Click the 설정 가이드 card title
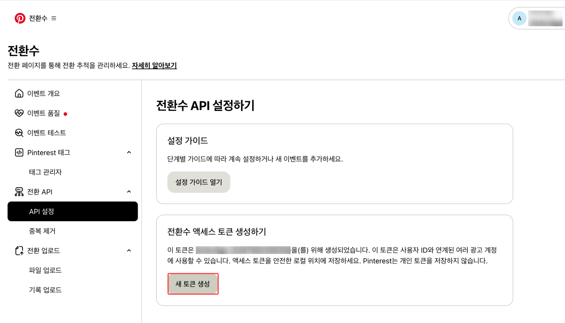 coord(188,141)
